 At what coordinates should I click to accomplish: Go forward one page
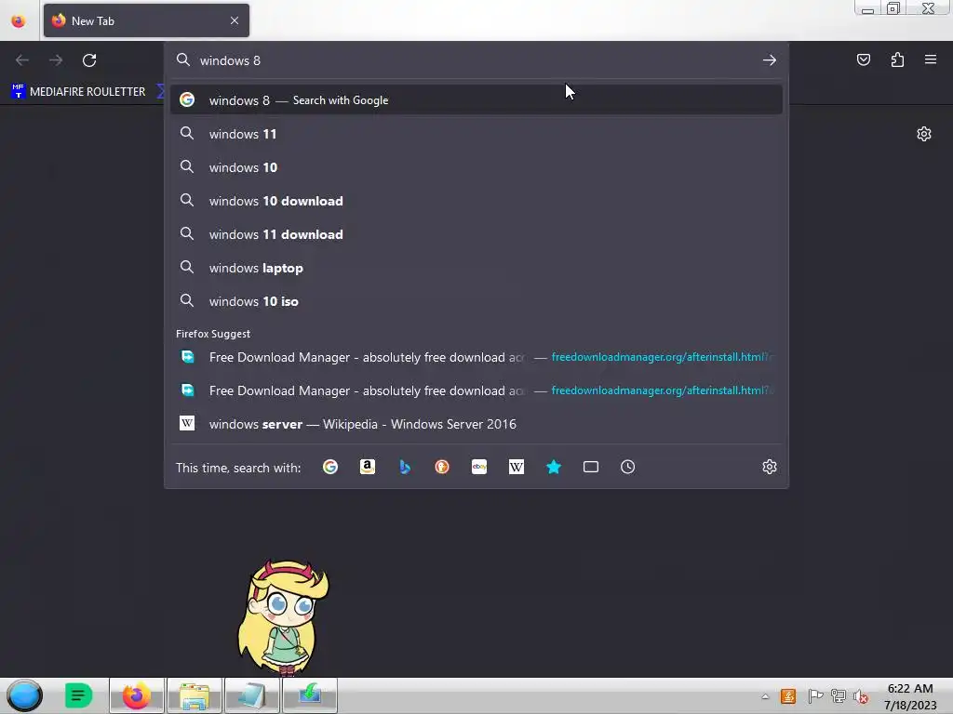[x=56, y=60]
